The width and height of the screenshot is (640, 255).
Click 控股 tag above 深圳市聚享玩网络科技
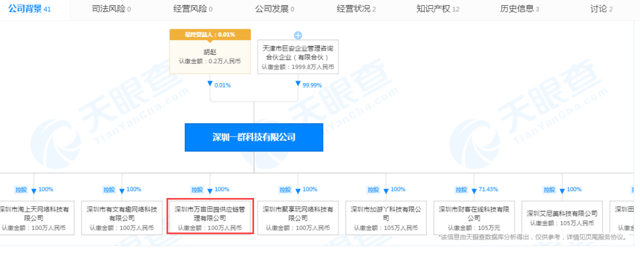click(x=285, y=190)
